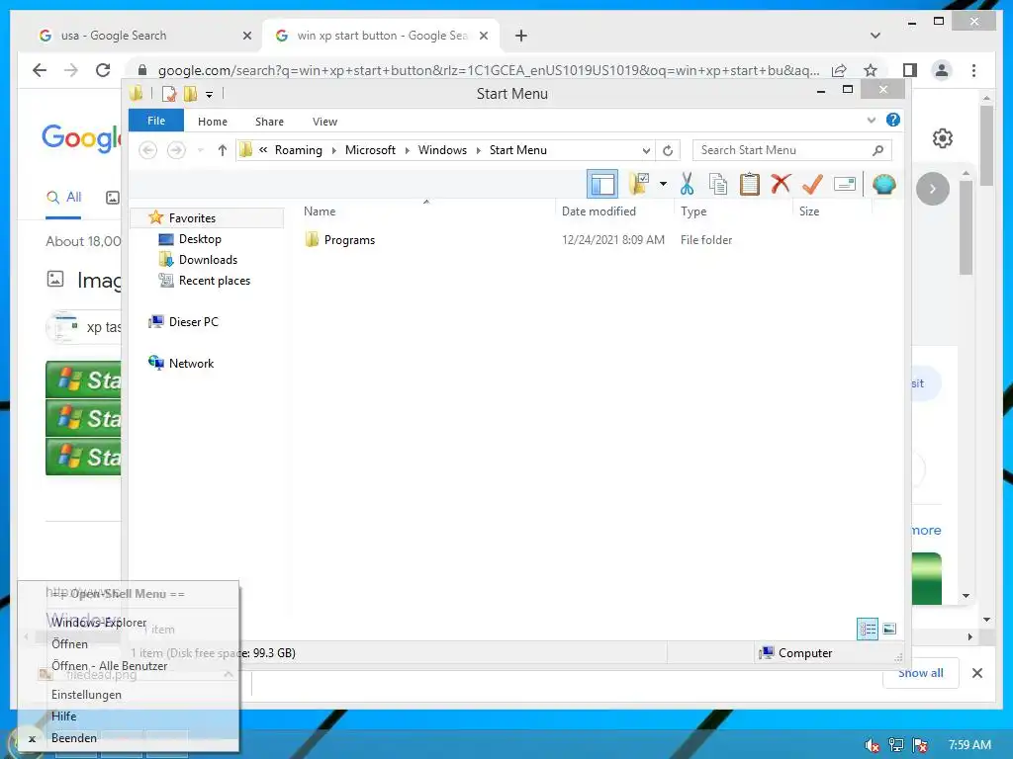
Task: Select Desktop in the navigation pane
Action: (200, 239)
